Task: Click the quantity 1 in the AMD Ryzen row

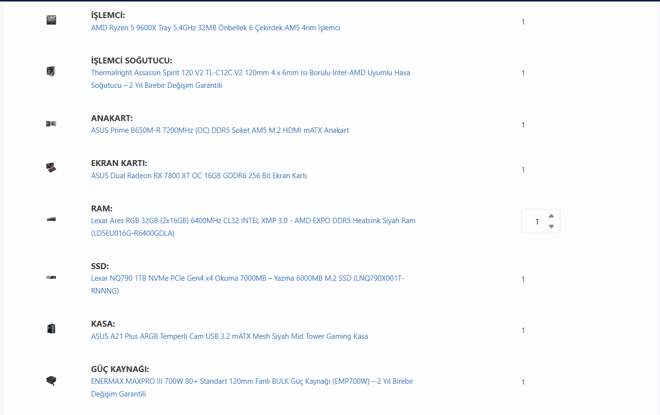Action: coord(523,22)
